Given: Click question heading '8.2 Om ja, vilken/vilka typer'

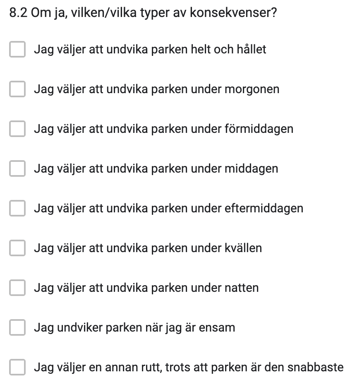Looking at the screenshot, I should 143,13.
